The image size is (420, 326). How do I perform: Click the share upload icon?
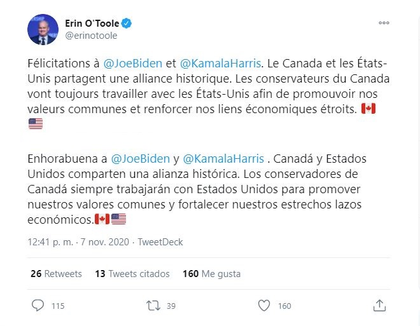click(x=379, y=306)
